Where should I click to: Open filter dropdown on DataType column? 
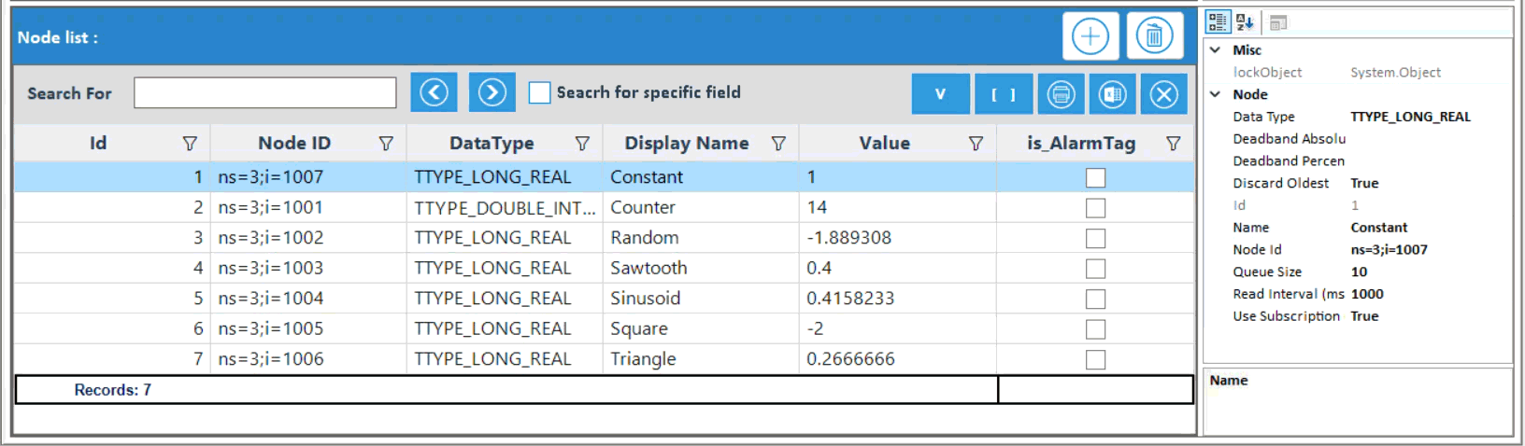(582, 144)
